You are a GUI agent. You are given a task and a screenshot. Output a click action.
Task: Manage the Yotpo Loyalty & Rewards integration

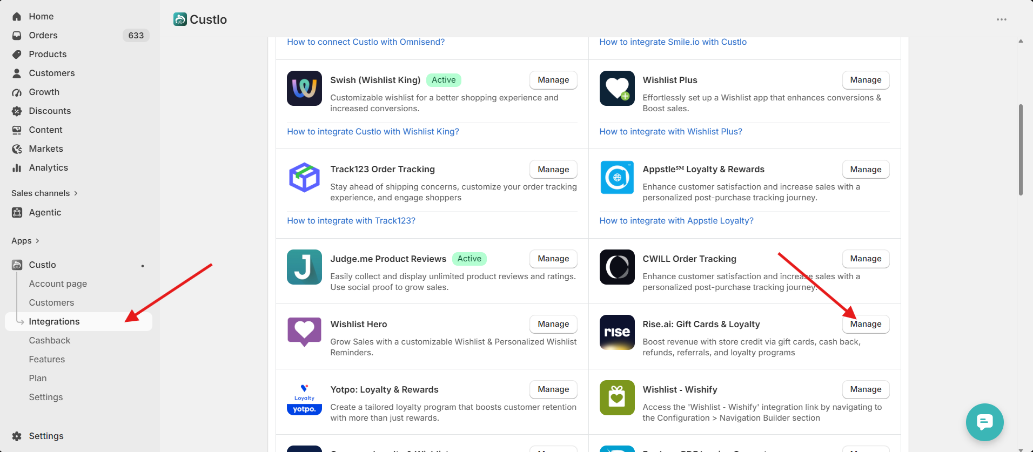pyautogui.click(x=553, y=389)
